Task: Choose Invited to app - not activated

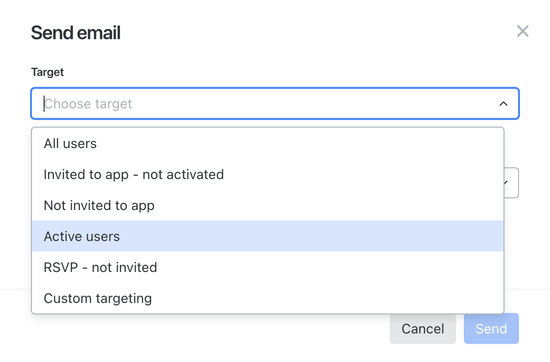Action: click(268, 174)
